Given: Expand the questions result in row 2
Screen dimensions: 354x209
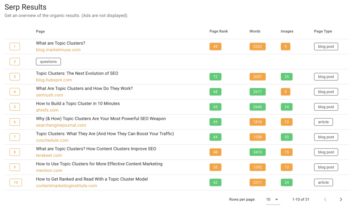Looking at the screenshot, I should [48, 61].
